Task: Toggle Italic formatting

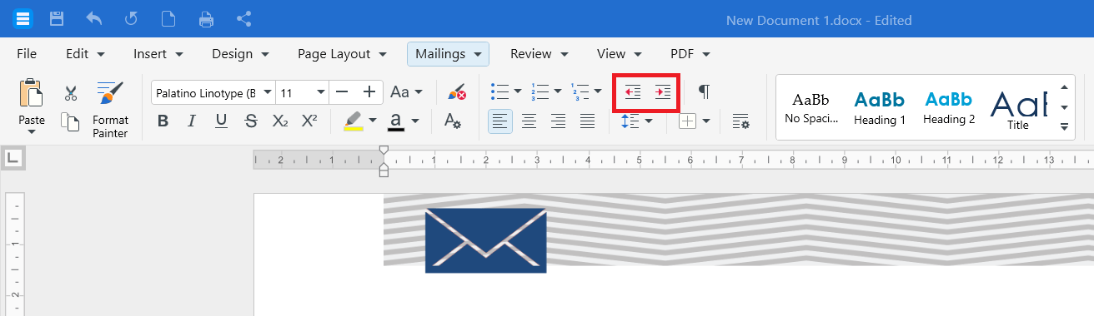Action: click(192, 121)
